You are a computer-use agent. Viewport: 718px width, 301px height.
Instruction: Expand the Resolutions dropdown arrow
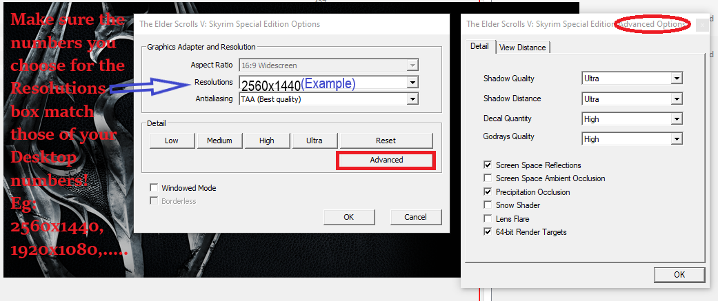pyautogui.click(x=413, y=83)
